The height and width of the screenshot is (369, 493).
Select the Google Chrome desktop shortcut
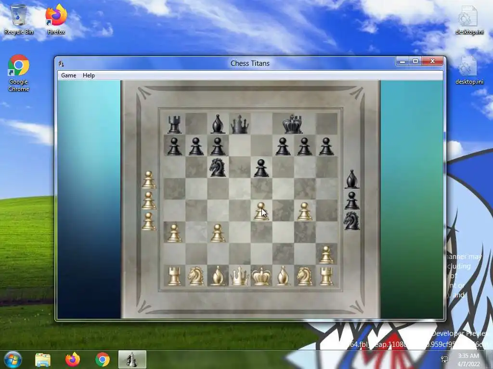click(19, 73)
